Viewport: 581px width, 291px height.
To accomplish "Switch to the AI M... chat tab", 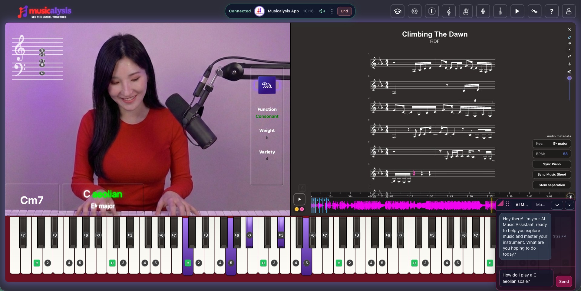I will [x=521, y=205].
